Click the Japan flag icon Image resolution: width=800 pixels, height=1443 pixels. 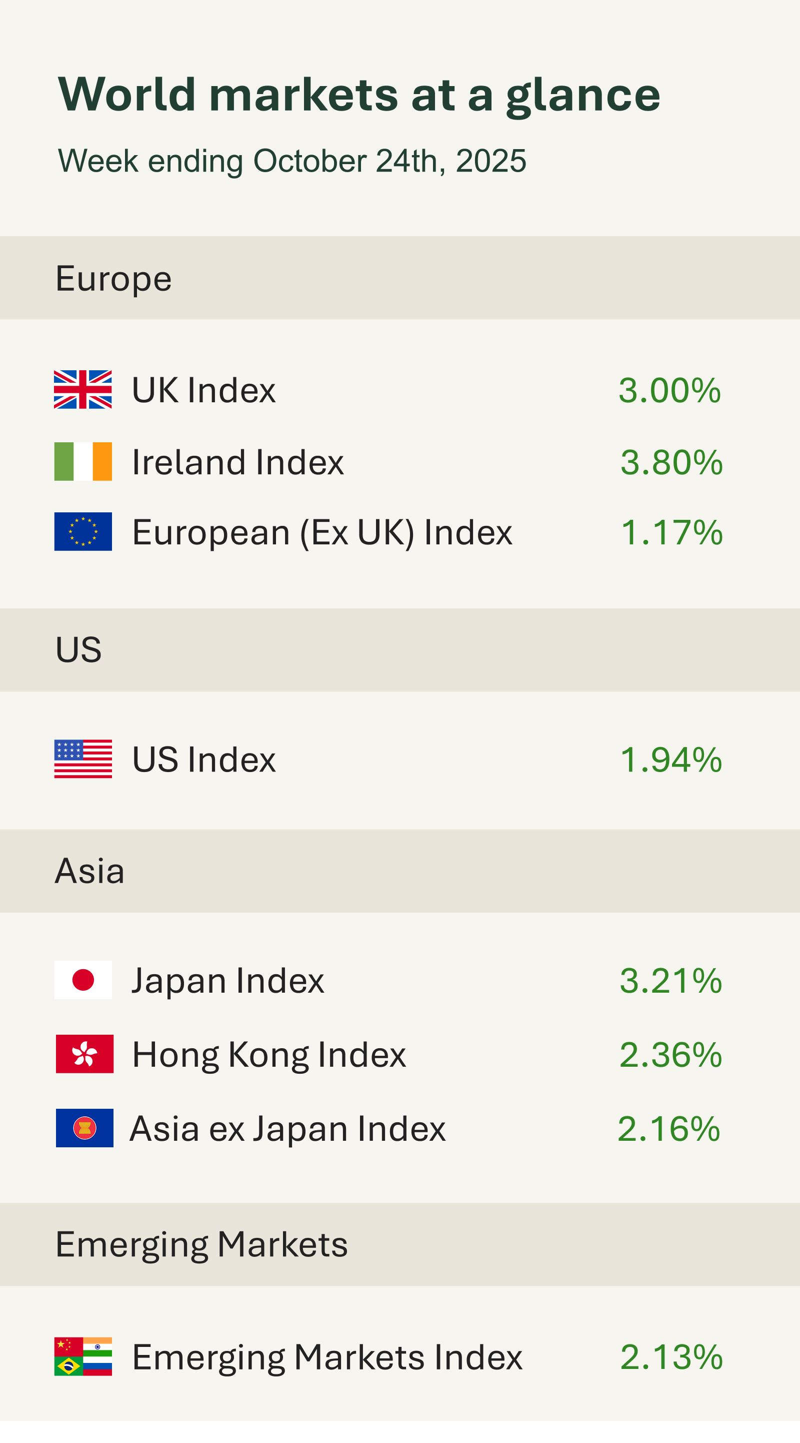pyautogui.click(x=83, y=980)
